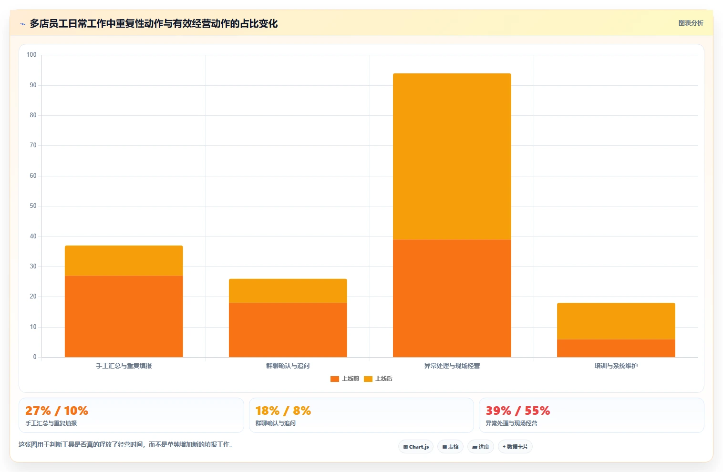Click the 上线后 bar segment for 群聊确认与追问
Image resolution: width=723 pixels, height=472 pixels.
point(288,291)
